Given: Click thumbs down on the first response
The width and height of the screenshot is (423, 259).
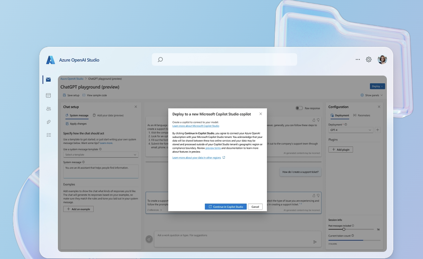Looking at the screenshot, I should tap(318, 120).
